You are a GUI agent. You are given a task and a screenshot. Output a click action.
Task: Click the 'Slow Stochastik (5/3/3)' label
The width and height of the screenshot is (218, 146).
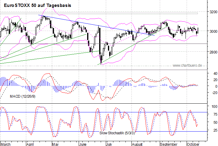point(117,133)
